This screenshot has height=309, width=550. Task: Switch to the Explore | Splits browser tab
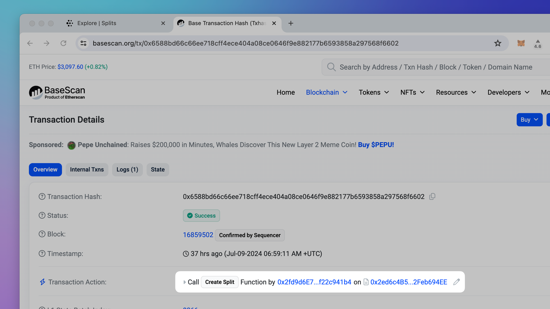(97, 23)
